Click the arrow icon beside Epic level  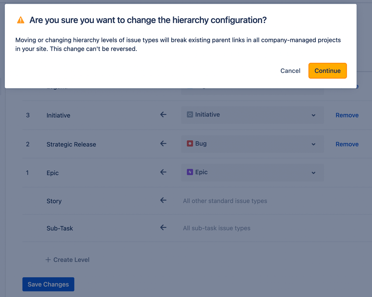(163, 172)
